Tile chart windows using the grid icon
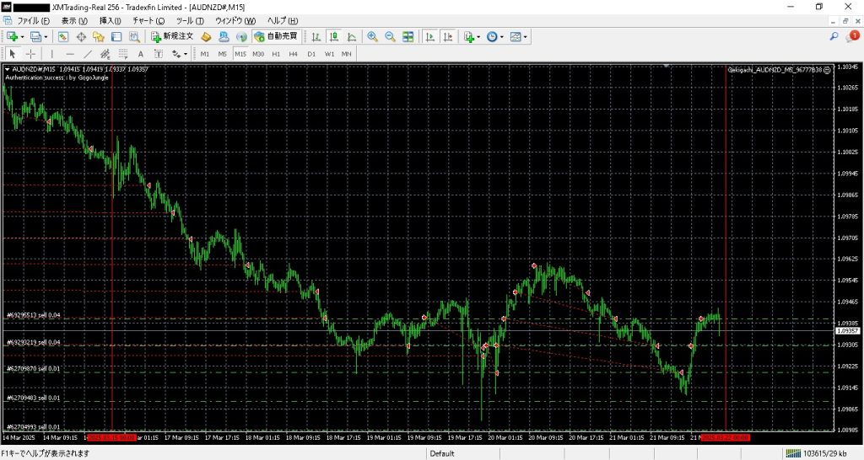This screenshot has height=460, width=864. click(x=408, y=37)
